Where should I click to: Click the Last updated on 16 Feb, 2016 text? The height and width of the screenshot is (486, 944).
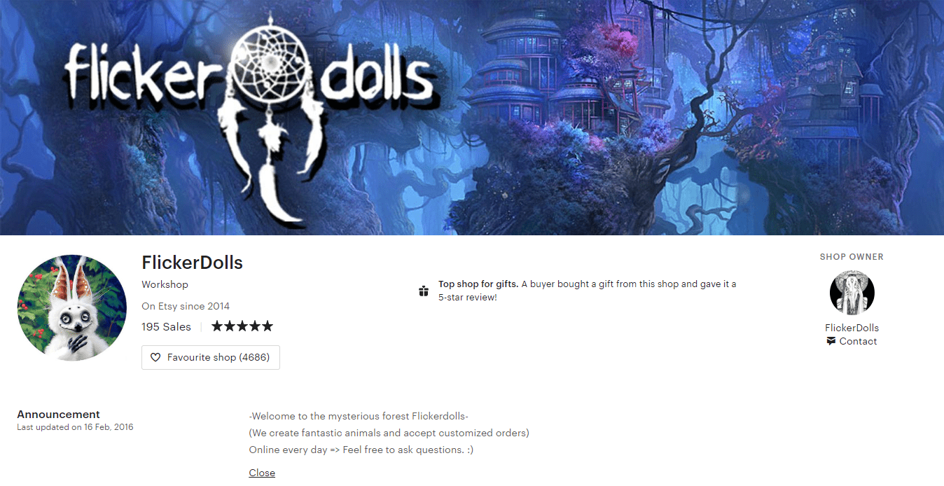(75, 427)
